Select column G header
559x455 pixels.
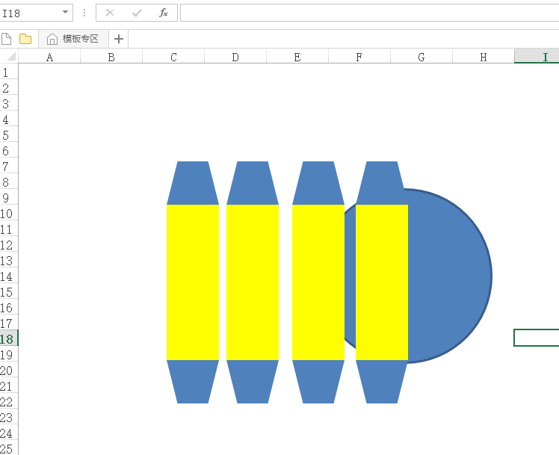tap(421, 57)
